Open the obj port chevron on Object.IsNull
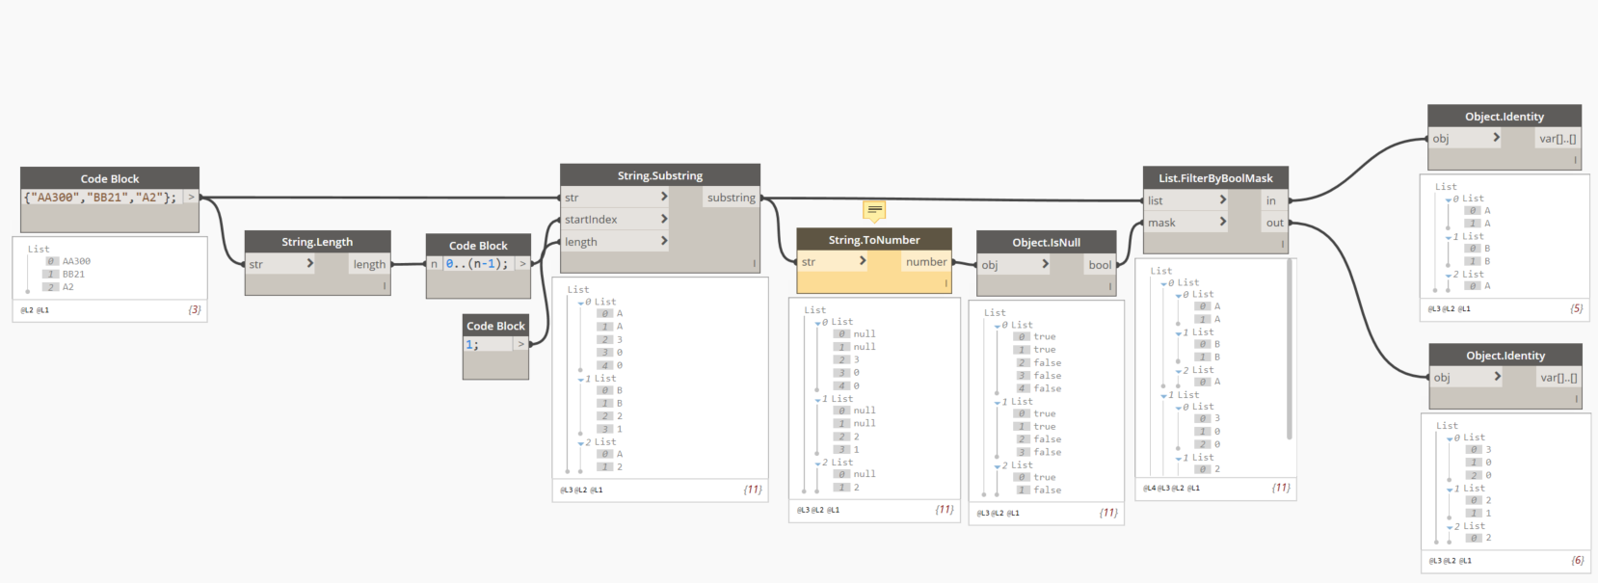The width and height of the screenshot is (1598, 583). (1045, 264)
